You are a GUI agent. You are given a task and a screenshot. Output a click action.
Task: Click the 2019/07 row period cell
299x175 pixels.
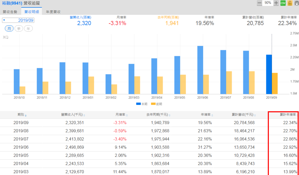click(x=21, y=139)
